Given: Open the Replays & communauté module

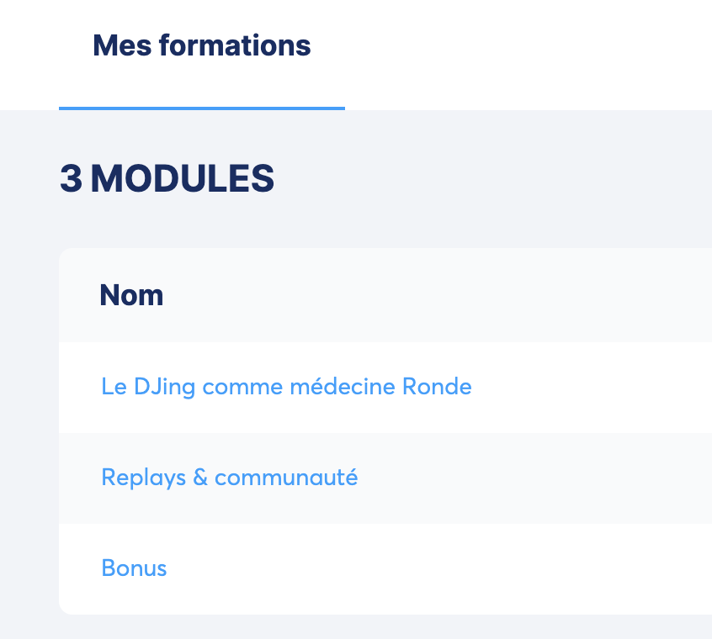Looking at the screenshot, I should coord(229,478).
